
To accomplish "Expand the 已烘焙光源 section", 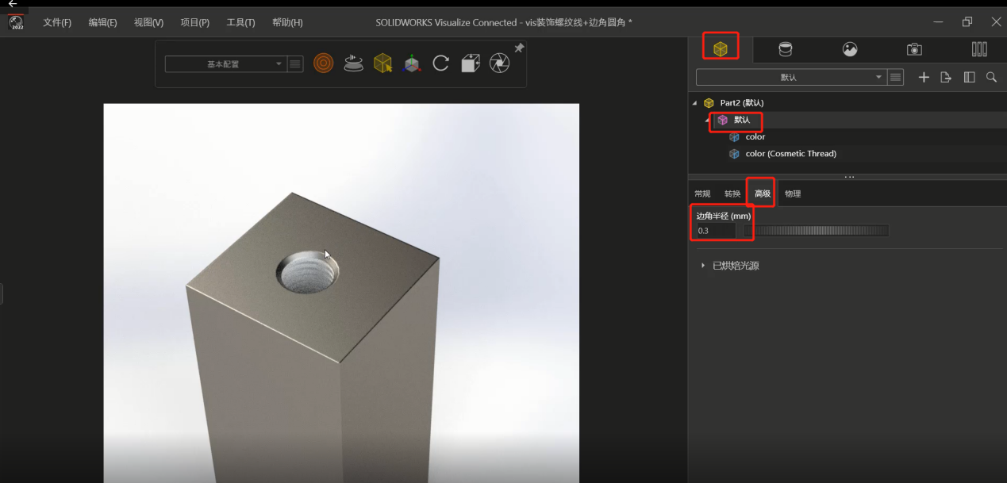I will 703,266.
